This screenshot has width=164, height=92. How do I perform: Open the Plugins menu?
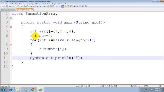click(x=54, y=4)
